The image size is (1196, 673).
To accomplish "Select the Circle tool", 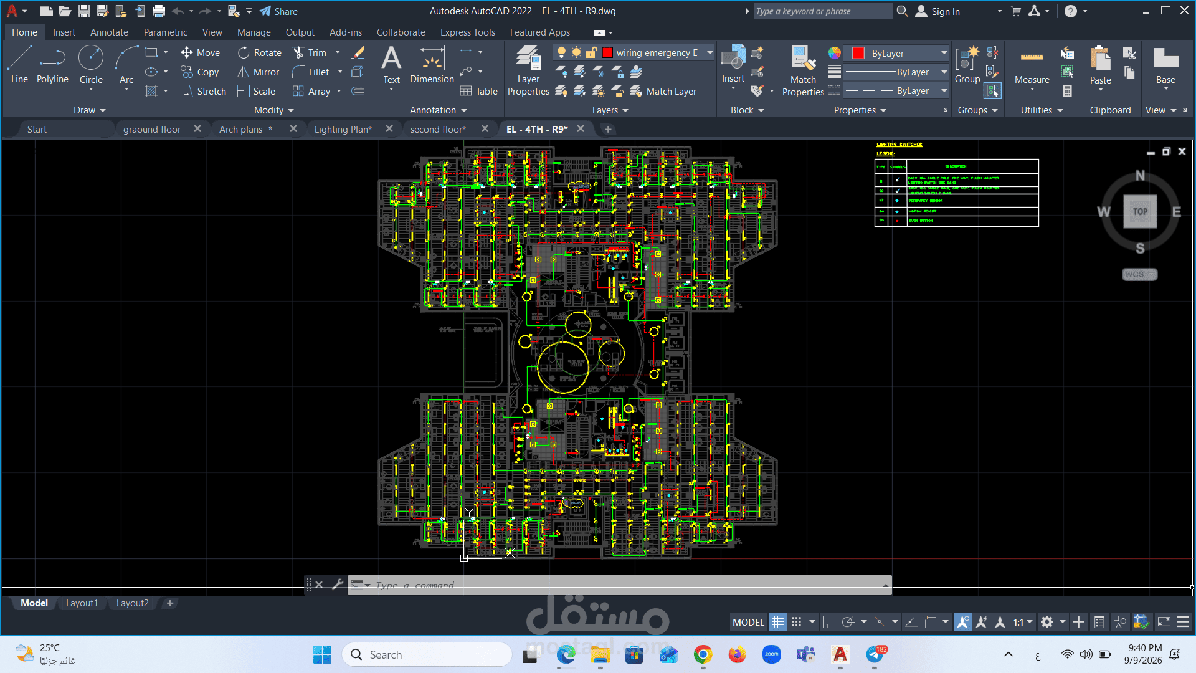I will pyautogui.click(x=91, y=65).
